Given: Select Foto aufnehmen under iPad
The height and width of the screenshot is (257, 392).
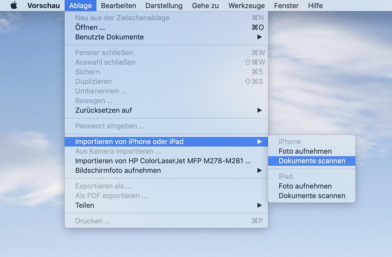Looking at the screenshot, I should tap(312, 186).
